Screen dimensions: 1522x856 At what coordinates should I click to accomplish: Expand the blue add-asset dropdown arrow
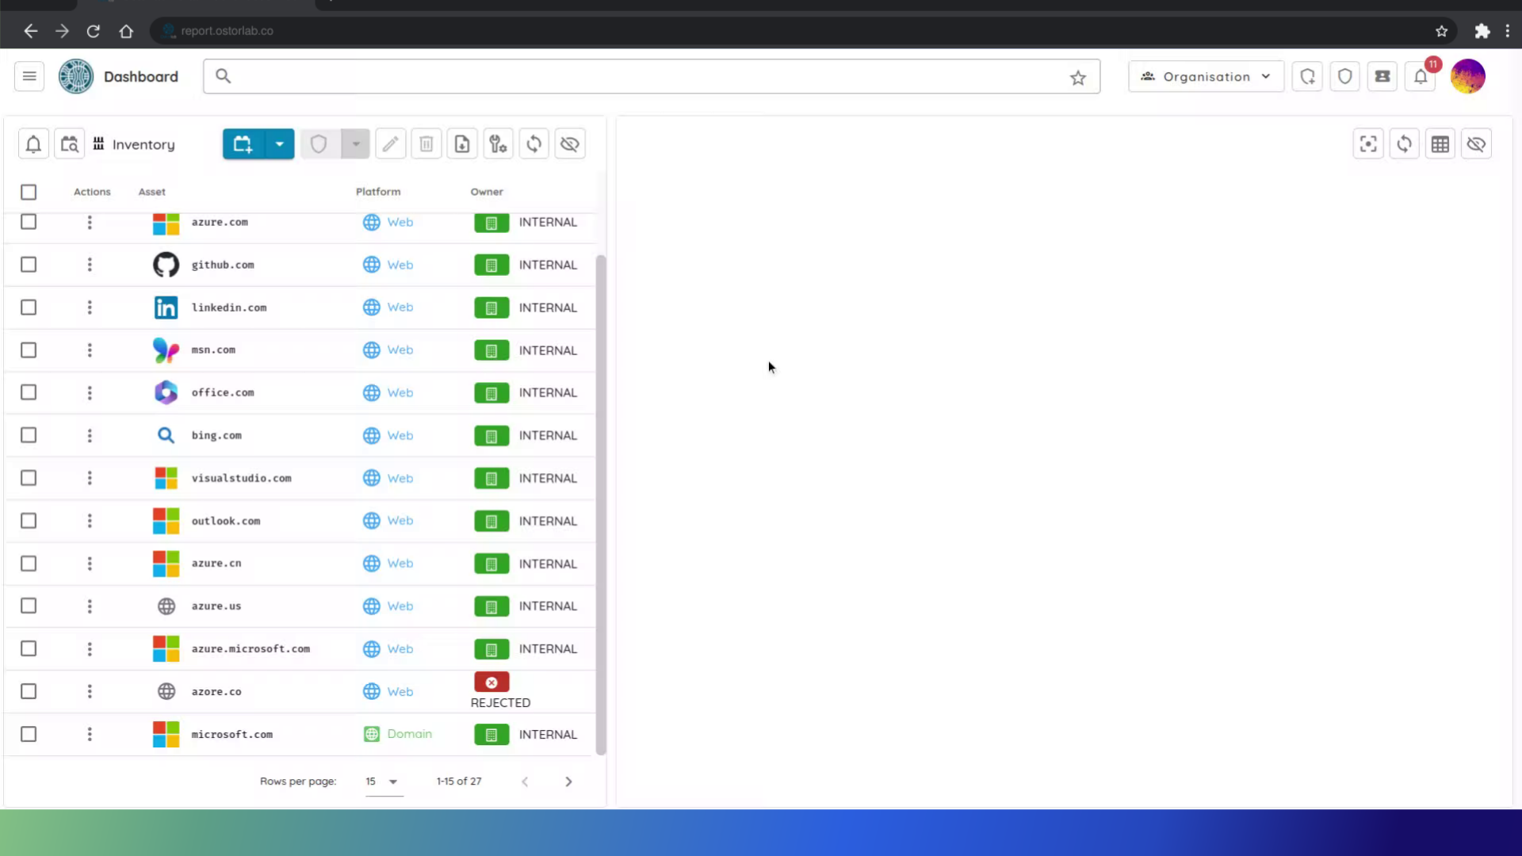point(279,144)
